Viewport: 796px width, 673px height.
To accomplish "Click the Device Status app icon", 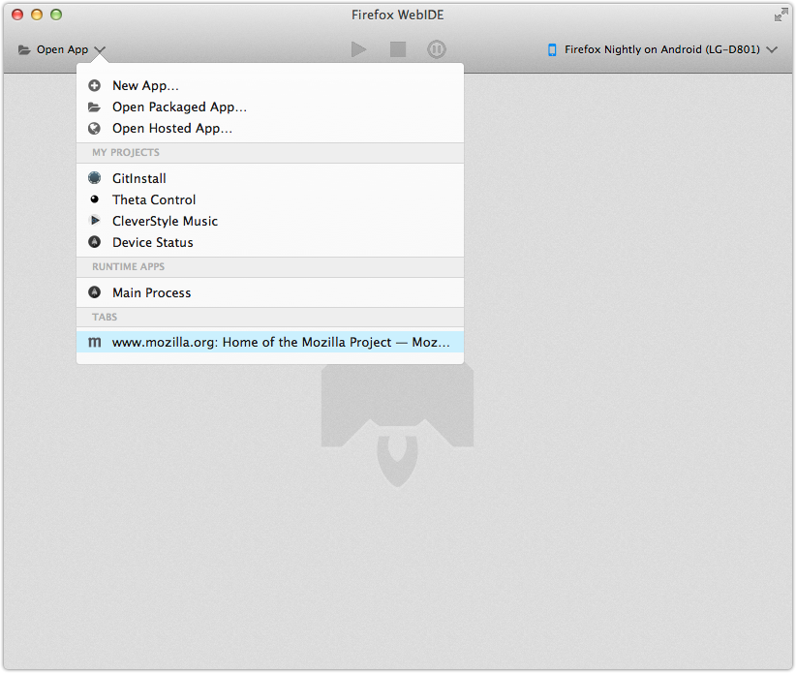I will pyautogui.click(x=95, y=241).
